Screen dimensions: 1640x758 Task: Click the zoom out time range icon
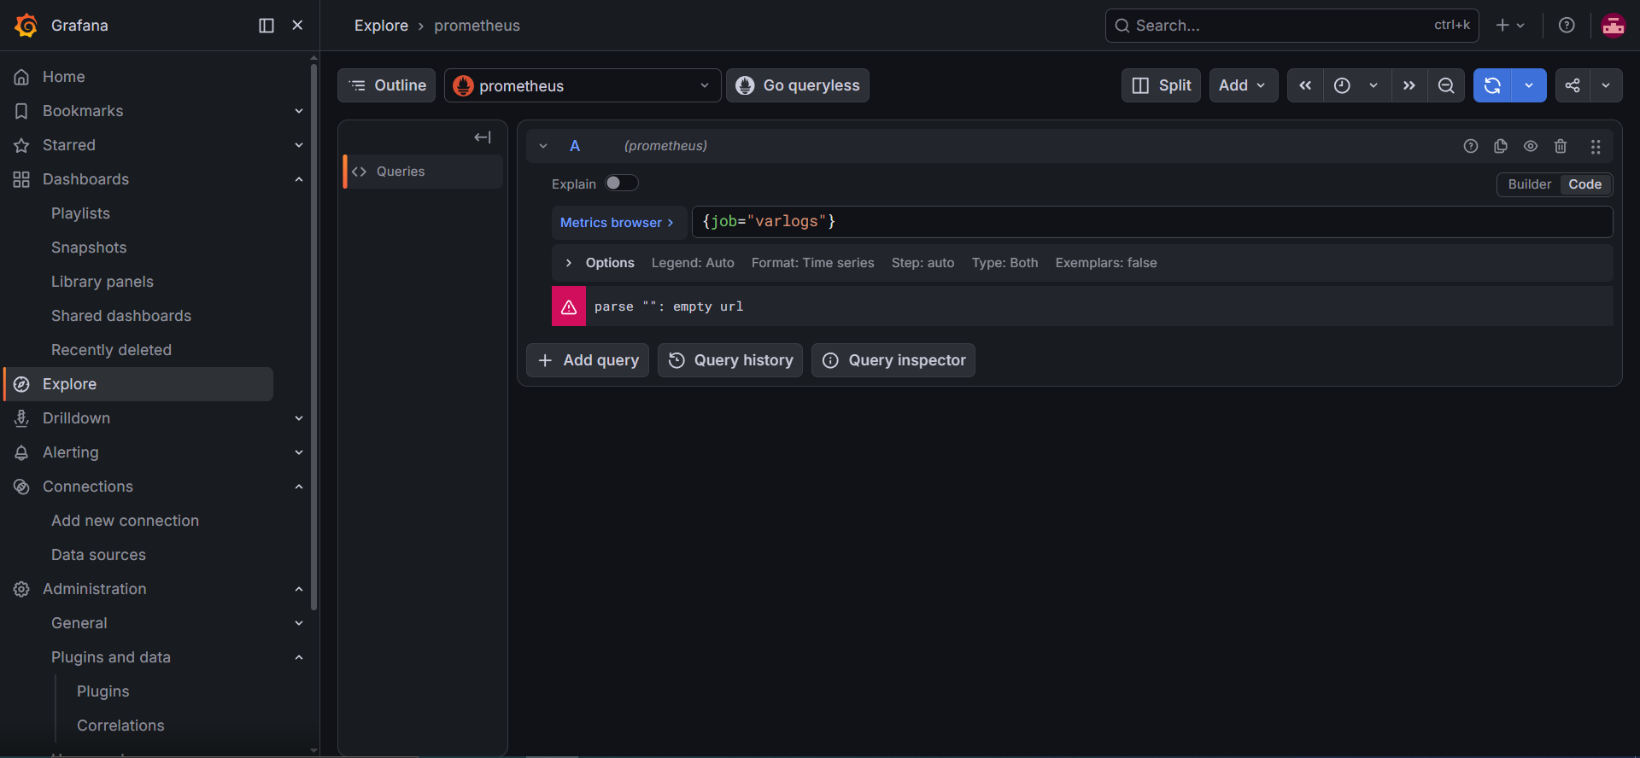[1446, 85]
